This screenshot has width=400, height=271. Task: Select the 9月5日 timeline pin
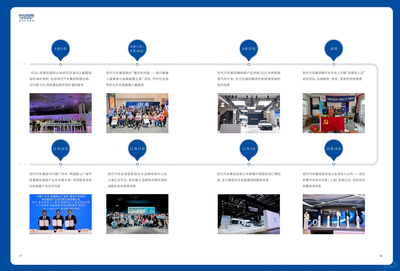(x=61, y=50)
